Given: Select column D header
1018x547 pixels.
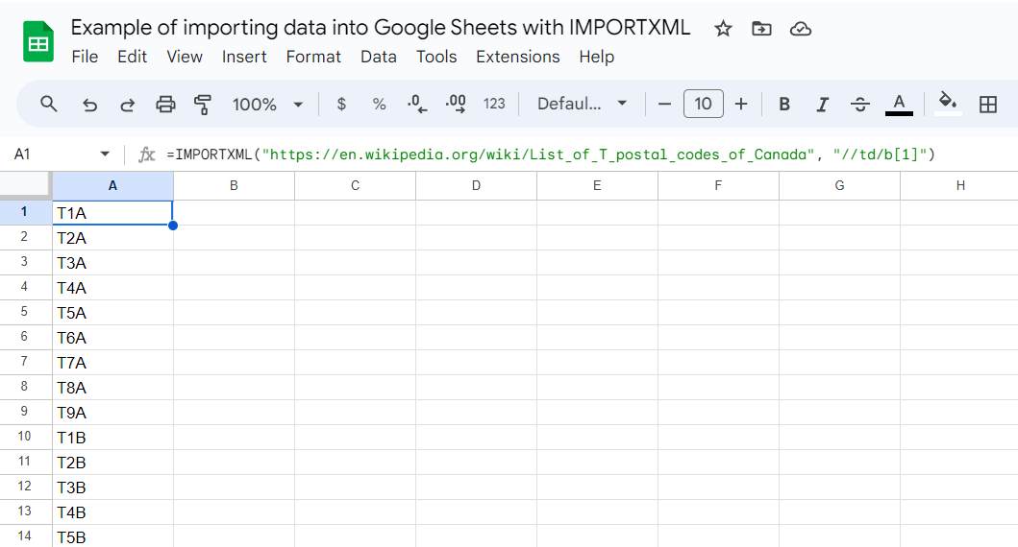Looking at the screenshot, I should 476,186.
